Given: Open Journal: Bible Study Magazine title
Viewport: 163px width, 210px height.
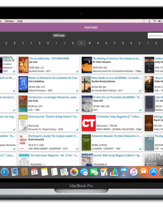Looking at the screenshot, I should coord(117,155).
